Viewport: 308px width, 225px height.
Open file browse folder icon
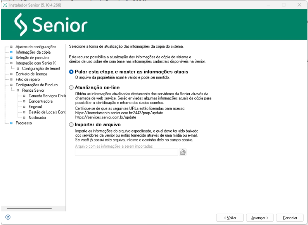(x=183, y=152)
